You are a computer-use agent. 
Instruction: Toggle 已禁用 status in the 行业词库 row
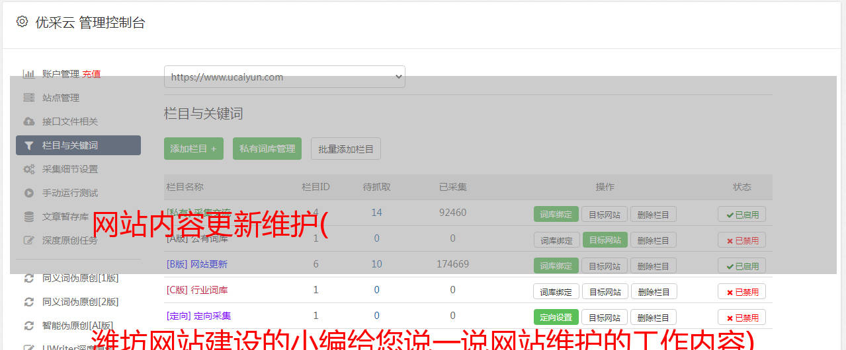tap(742, 291)
